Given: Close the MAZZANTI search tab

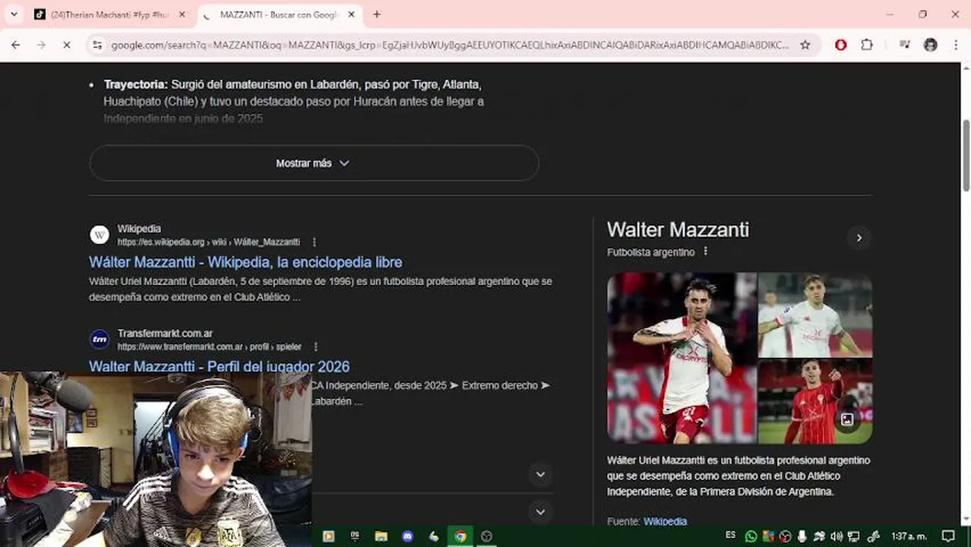Looking at the screenshot, I should [x=351, y=14].
